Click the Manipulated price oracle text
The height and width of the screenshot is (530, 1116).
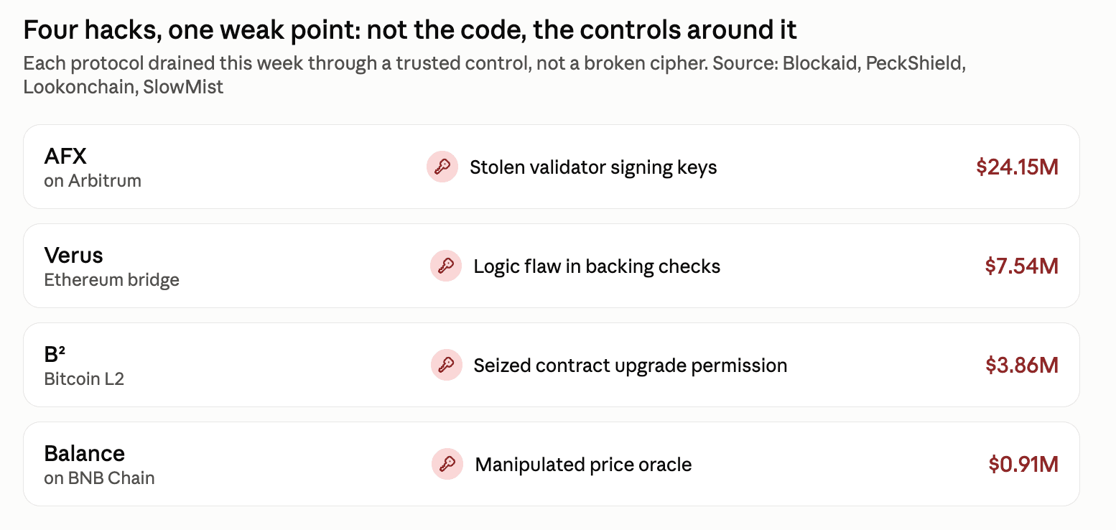[x=583, y=465]
